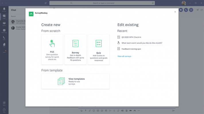
Task: Open the Praise badge icon
Action: coord(114,111)
